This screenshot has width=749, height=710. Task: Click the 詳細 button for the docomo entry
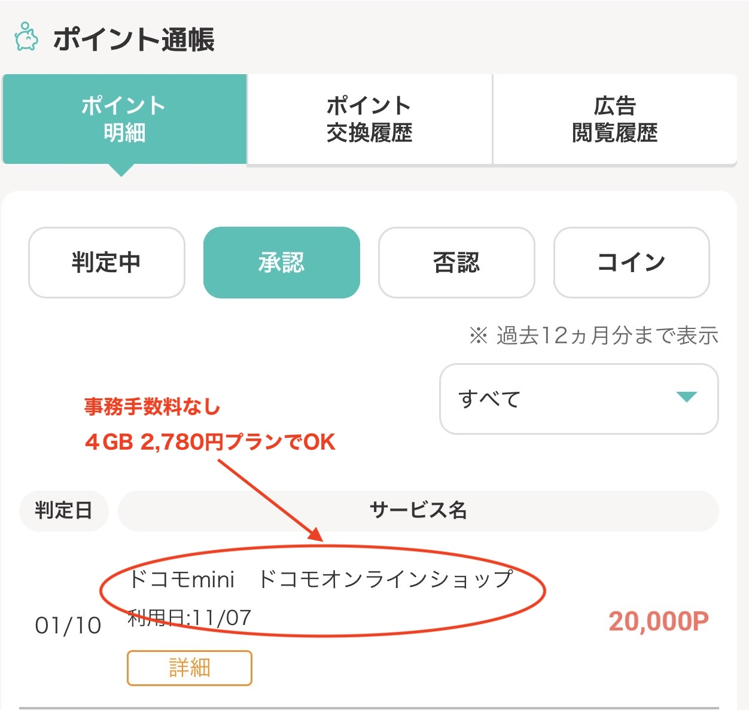coord(188,668)
